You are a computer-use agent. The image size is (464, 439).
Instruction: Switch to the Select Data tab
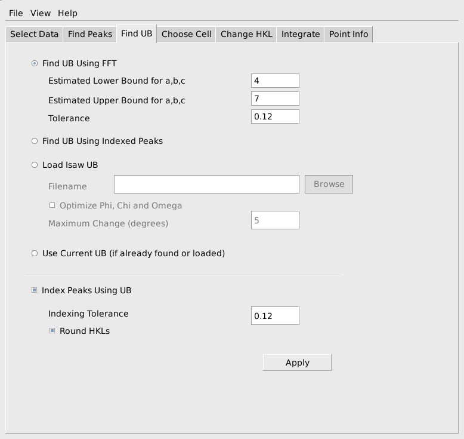pos(35,34)
